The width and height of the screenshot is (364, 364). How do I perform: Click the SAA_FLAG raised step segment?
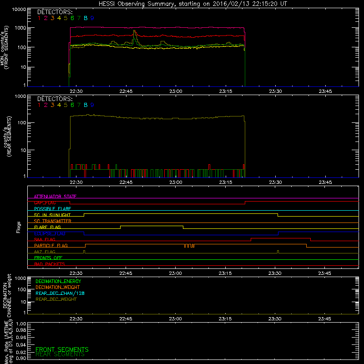pyautogui.click(x=281, y=238)
